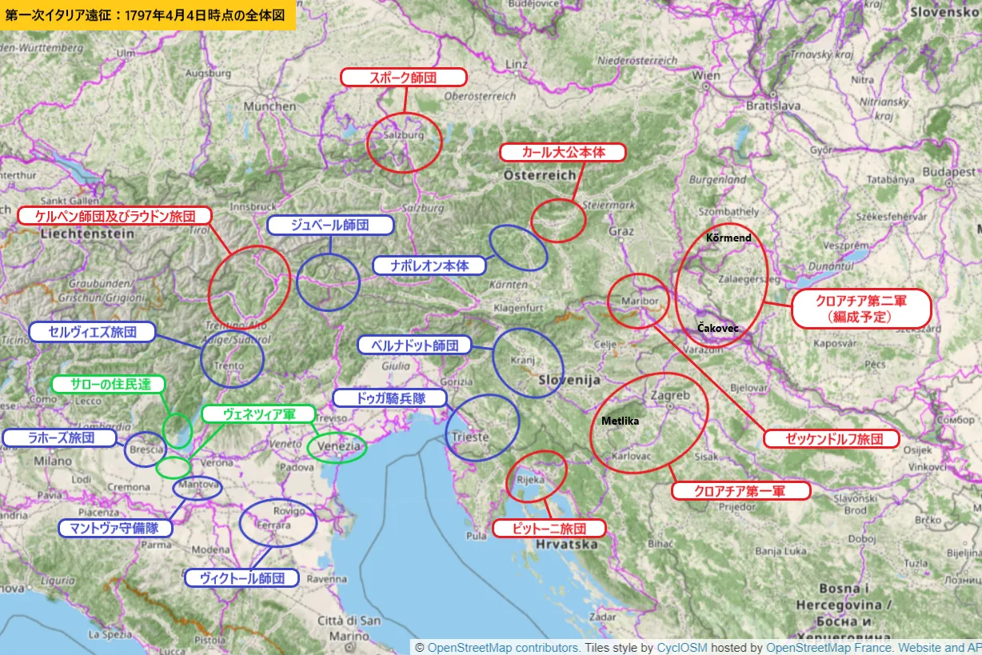Click the Slovenija country label
Image resolution: width=982 pixels, height=655 pixels.
tap(569, 378)
